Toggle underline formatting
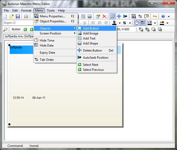Screen dimensions: 177x150 click(x=85, y=23)
